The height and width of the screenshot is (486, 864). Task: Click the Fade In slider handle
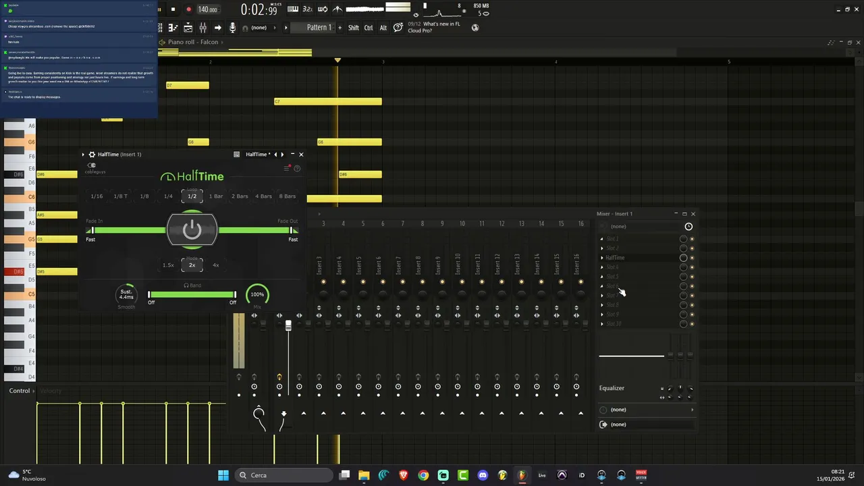pos(91,231)
